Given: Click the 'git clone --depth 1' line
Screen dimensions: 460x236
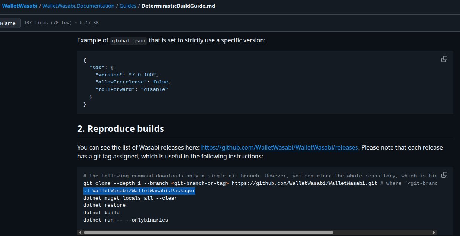Looking at the screenshot, I should (x=260, y=183).
